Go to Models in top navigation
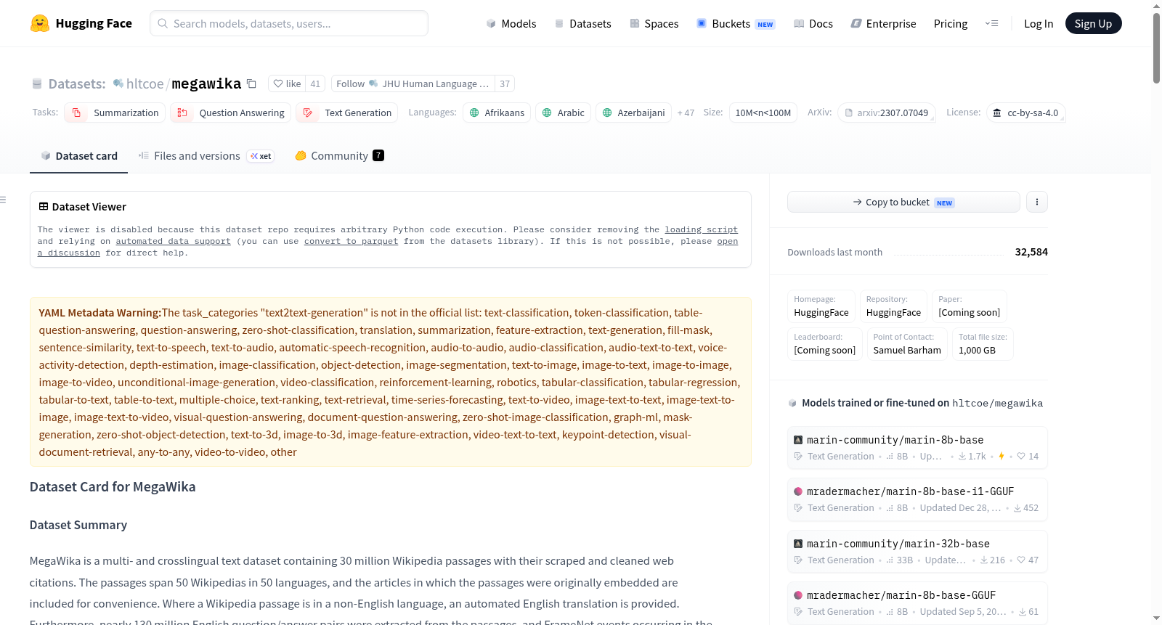This screenshot has height=625, width=1162. tap(511, 23)
